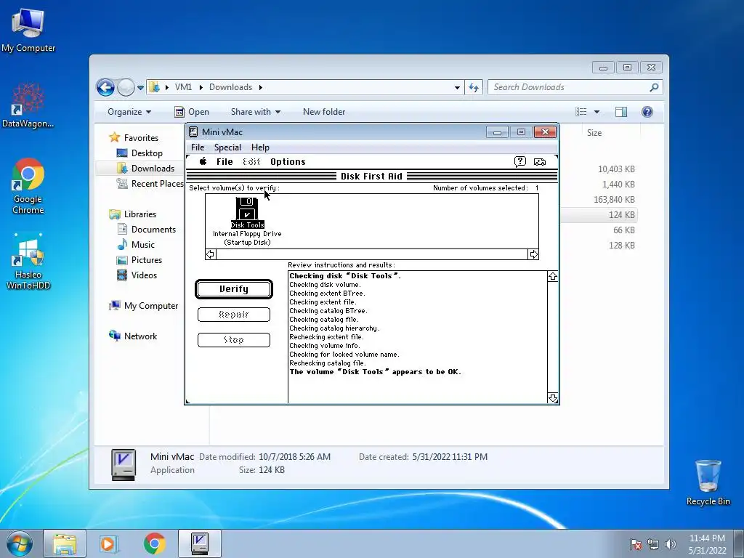744x558 pixels.
Task: Click the Repair button
Action: click(234, 315)
